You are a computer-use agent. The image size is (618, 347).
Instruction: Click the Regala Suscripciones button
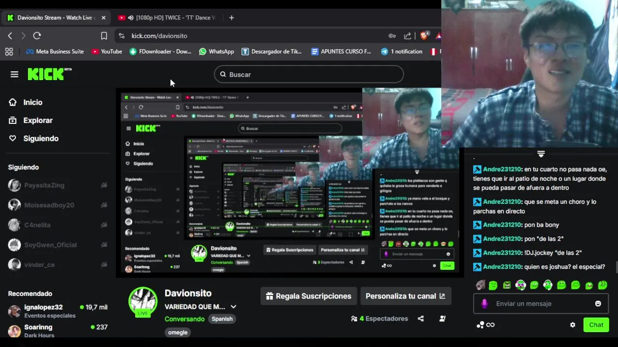(x=309, y=296)
